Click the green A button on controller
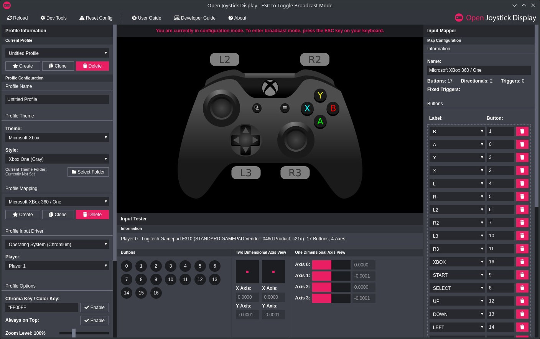The height and width of the screenshot is (339, 540). coord(320,121)
